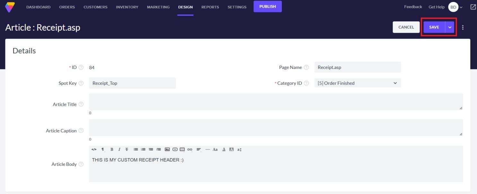This screenshot has width=477, height=194.
Task: Insert a link via editor toolbar
Action: [x=190, y=149]
